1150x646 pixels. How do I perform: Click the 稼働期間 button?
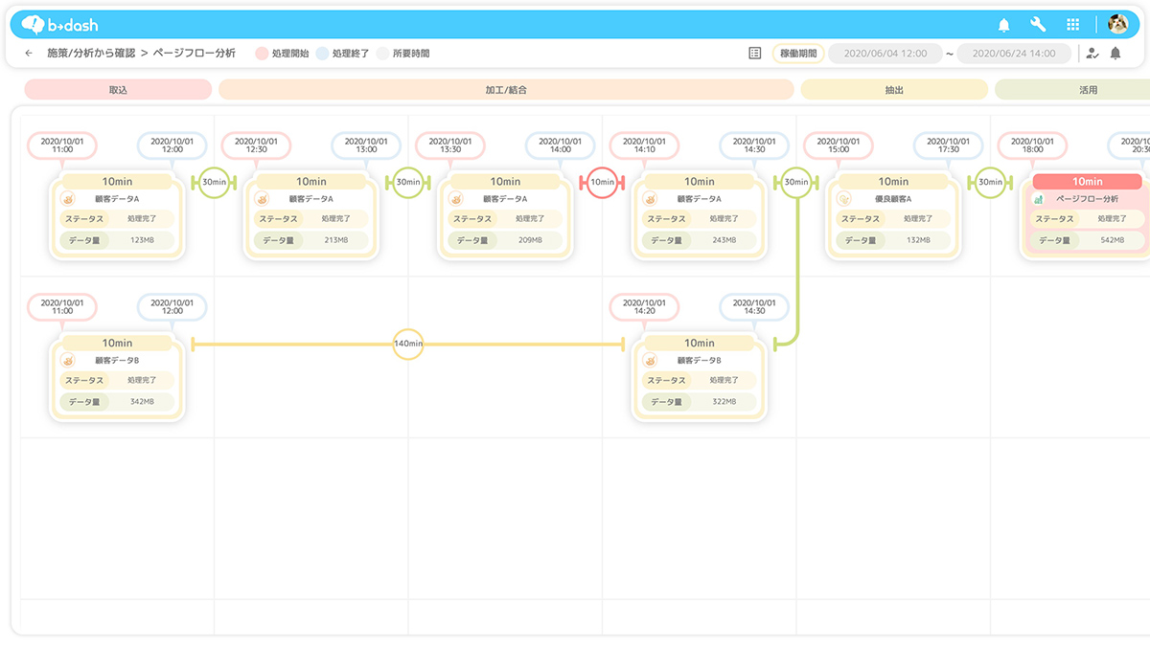798,54
